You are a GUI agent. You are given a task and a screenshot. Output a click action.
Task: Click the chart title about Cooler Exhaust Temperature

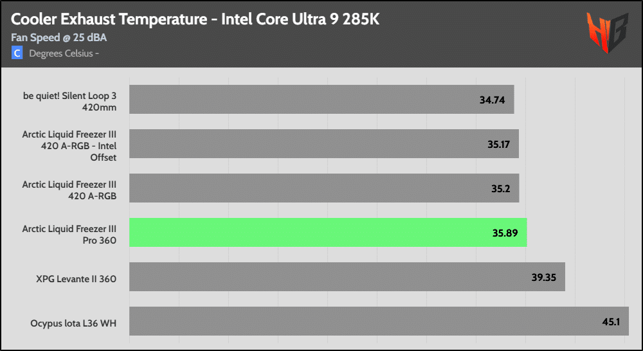click(x=195, y=19)
